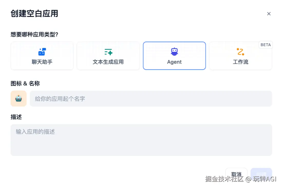Screen dimensions: 282x188
Task: Click the 想要哪种应用类型? heading
Action: [34, 34]
